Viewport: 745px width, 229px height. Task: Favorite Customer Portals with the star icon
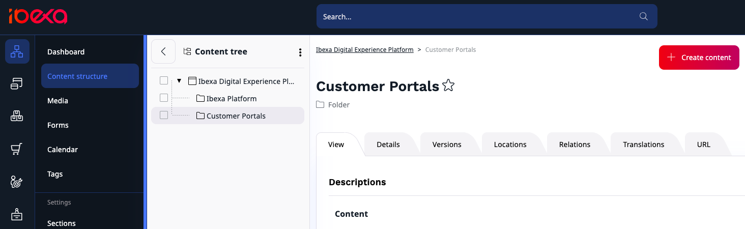(448, 86)
